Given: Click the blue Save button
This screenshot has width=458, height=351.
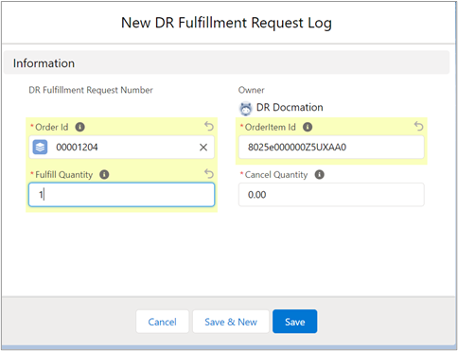Looking at the screenshot, I should [x=295, y=322].
